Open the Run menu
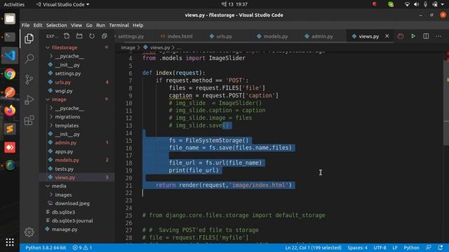This screenshot has width=449, height=252. click(x=100, y=25)
